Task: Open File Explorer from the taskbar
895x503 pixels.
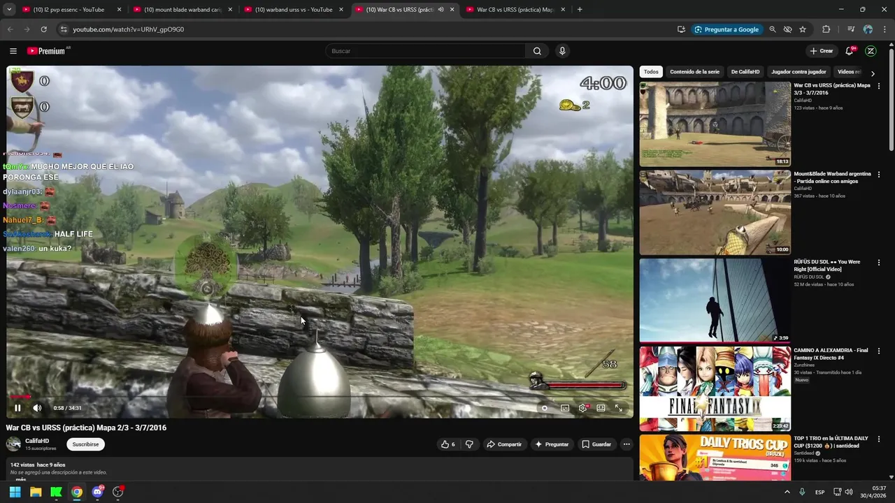Action: click(36, 492)
